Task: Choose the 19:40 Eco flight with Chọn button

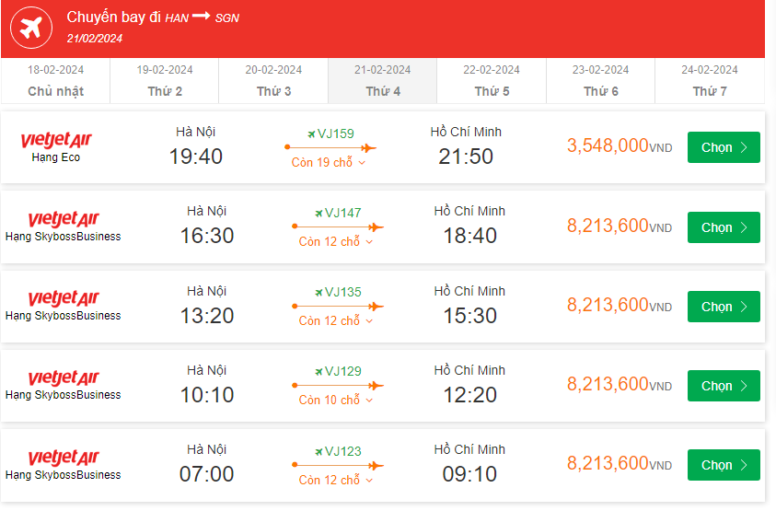Action: coord(724,147)
